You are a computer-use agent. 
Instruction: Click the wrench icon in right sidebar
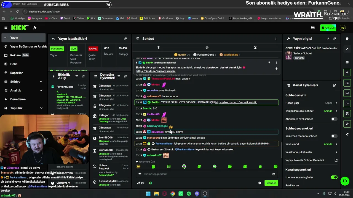click(347, 124)
